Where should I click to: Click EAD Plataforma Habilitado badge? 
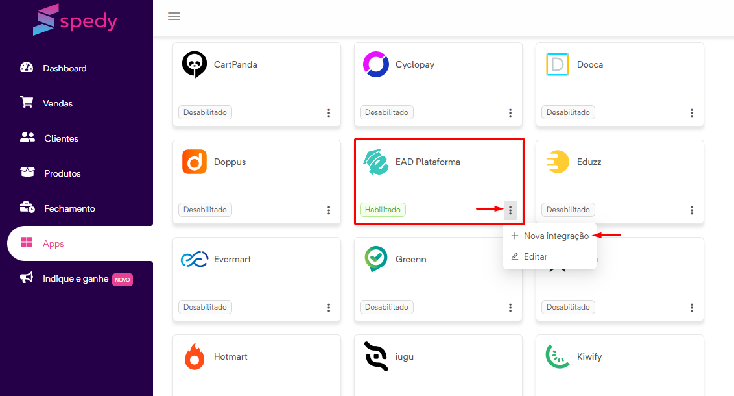(383, 210)
